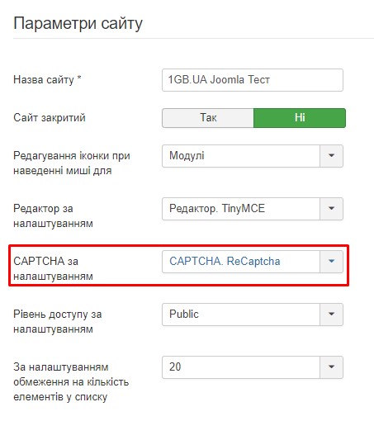The height and width of the screenshot is (421, 374).
Task: Click the Параметри сайту heading
Action: coord(78,24)
